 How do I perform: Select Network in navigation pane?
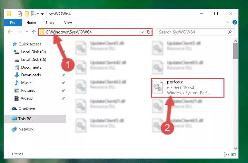pyautogui.click(x=26, y=129)
